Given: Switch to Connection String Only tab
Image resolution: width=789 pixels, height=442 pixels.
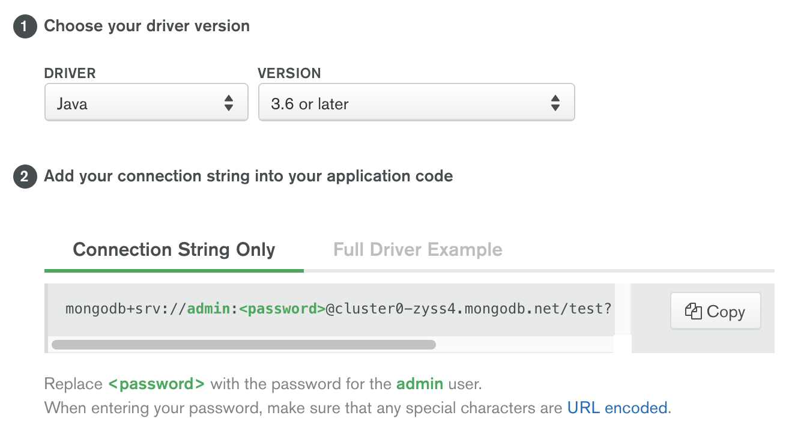Looking at the screenshot, I should 174,250.
